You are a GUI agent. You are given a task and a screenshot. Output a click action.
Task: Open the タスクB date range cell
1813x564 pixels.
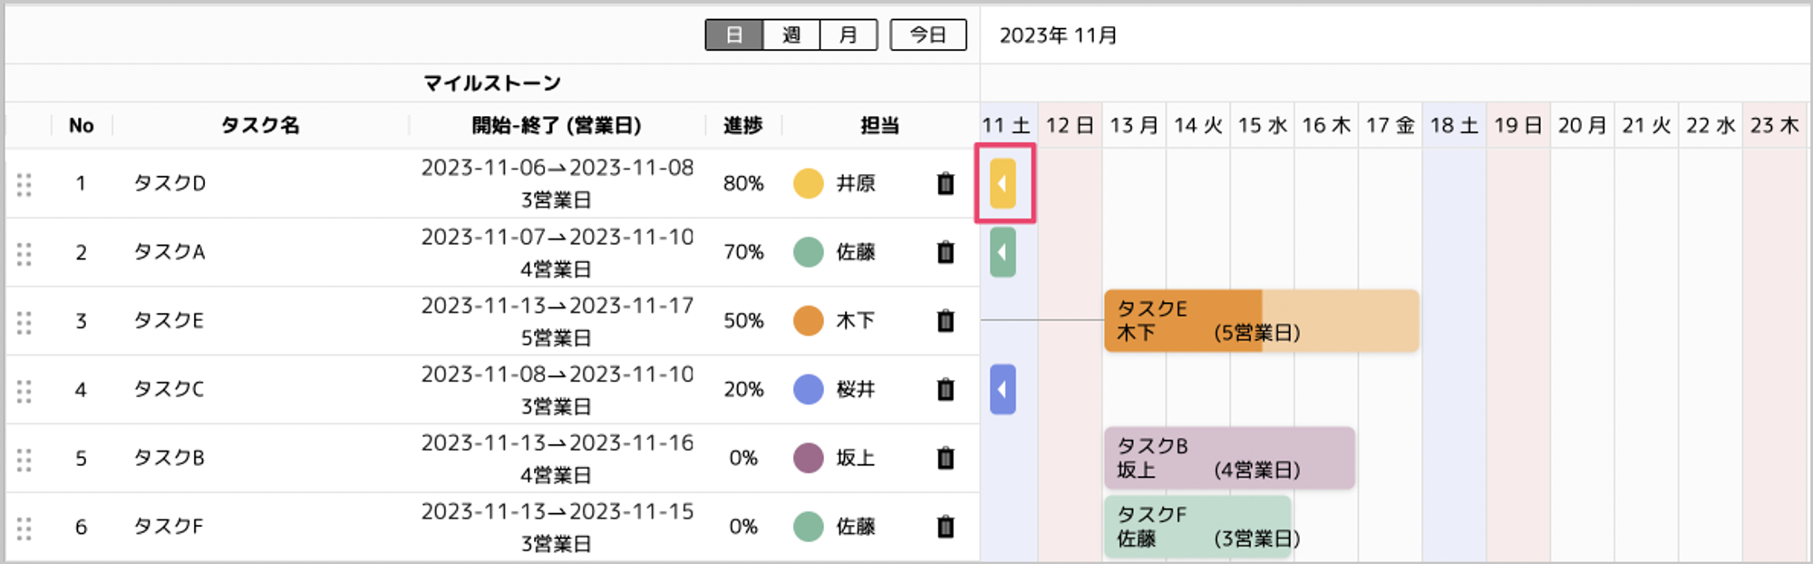pos(557,458)
